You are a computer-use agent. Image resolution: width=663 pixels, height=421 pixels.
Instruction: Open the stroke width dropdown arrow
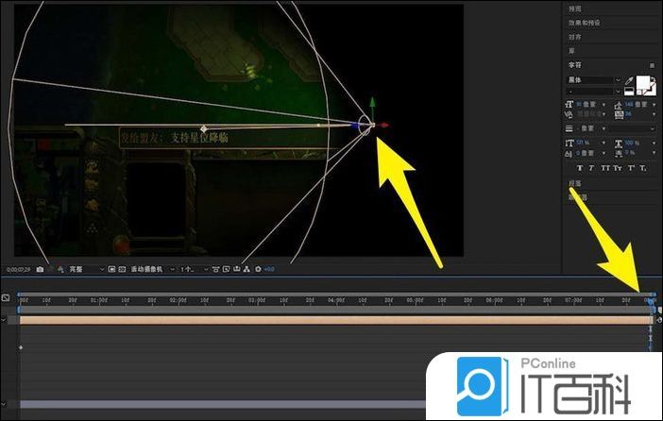click(x=603, y=128)
